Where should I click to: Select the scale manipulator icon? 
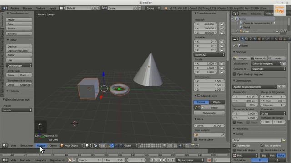point(121,146)
